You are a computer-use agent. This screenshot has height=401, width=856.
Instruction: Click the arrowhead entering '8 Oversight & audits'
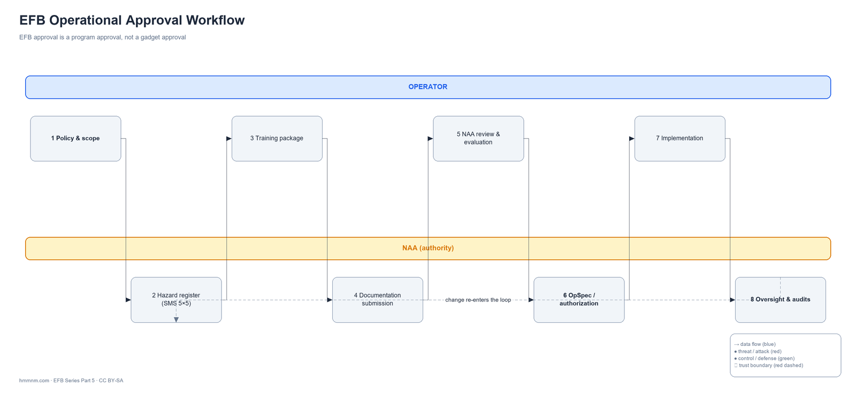click(x=732, y=300)
